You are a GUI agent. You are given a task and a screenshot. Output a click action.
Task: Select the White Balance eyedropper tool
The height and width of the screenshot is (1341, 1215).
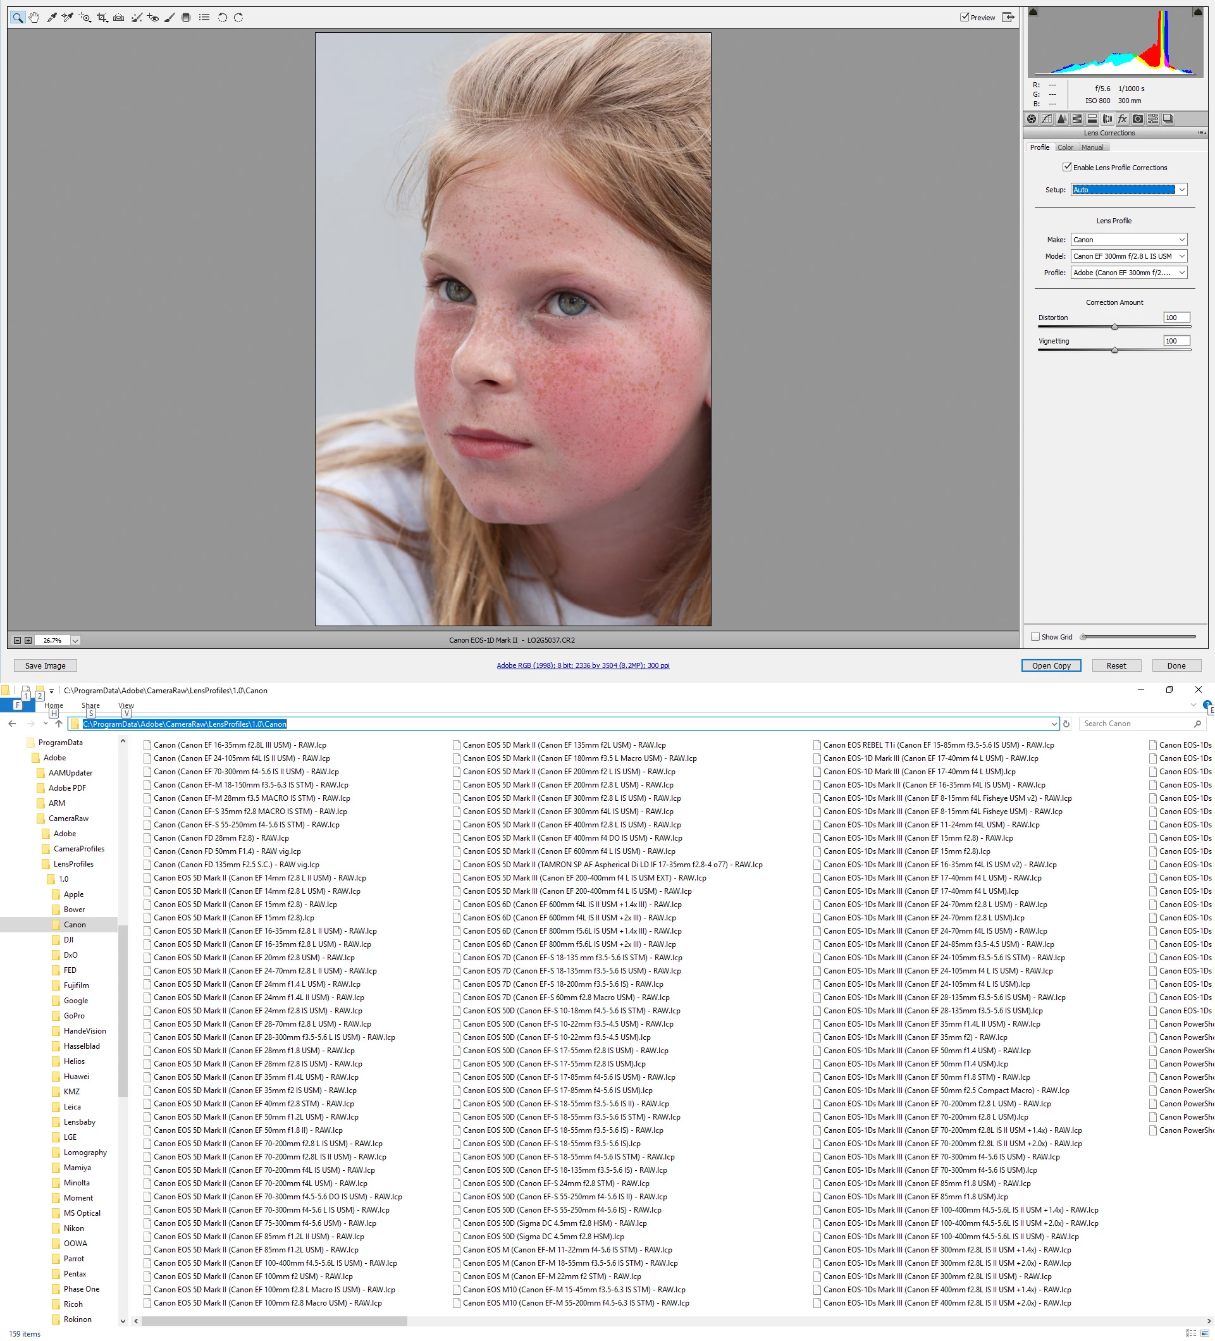[51, 18]
